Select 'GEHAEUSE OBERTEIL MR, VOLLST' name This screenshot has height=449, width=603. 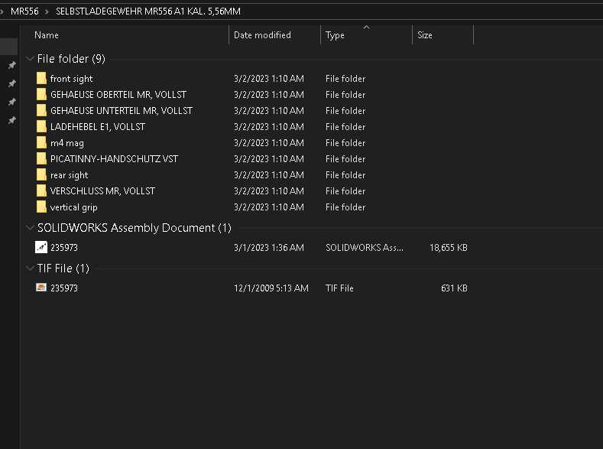pos(118,95)
